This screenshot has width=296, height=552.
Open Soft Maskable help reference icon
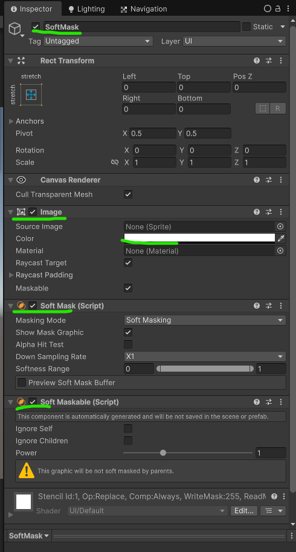pyautogui.click(x=257, y=402)
